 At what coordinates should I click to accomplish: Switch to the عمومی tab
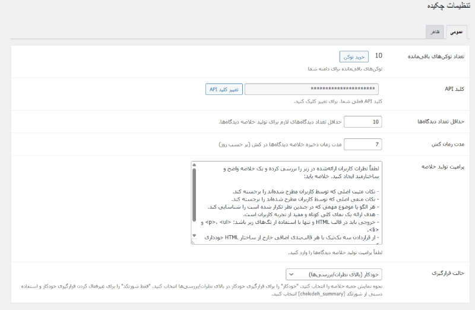point(455,32)
